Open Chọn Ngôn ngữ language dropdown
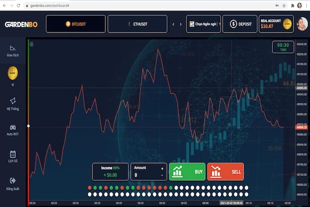Viewport: 310px width, 207px height. [x=204, y=24]
